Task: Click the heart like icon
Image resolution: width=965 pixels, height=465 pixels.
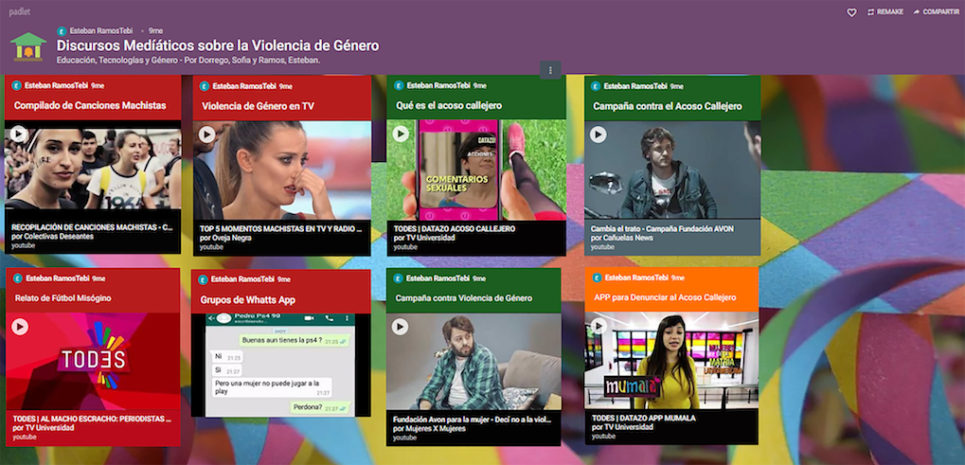Action: 851,12
